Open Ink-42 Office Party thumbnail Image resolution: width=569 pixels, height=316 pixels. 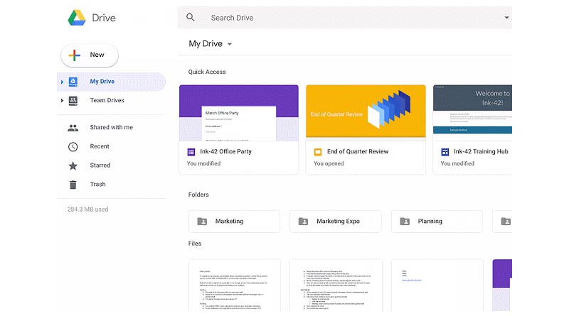tap(239, 113)
